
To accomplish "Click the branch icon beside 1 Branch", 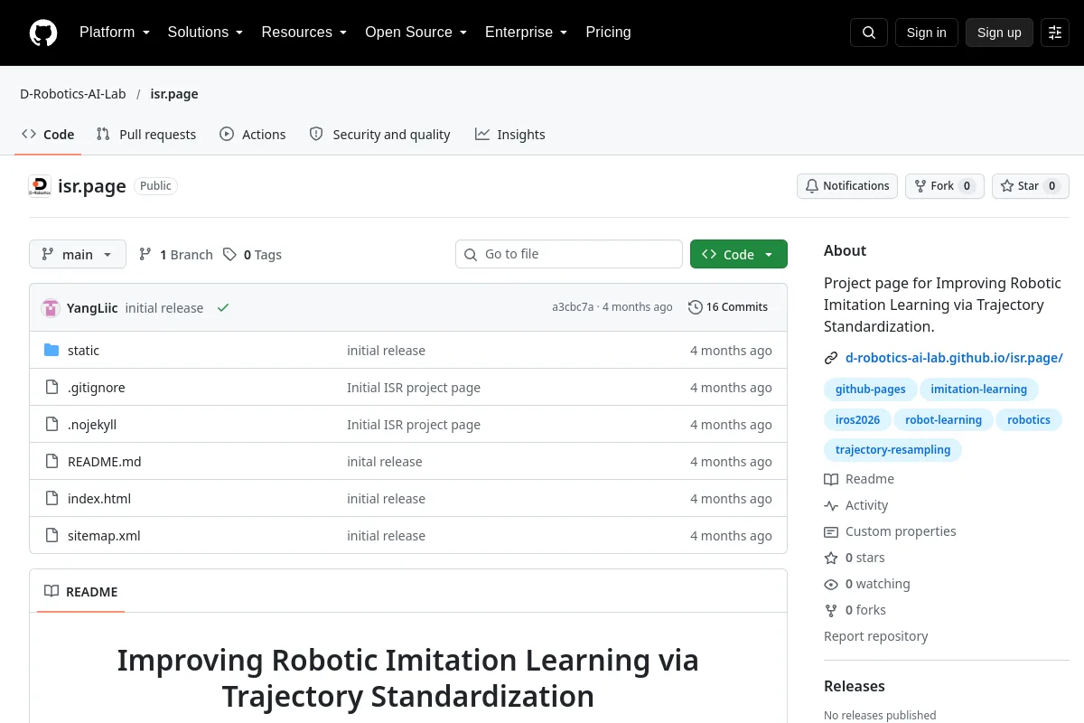I will coord(145,255).
